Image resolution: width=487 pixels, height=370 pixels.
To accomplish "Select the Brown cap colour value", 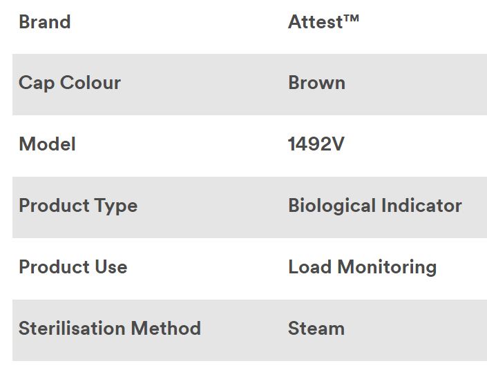I will pyautogui.click(x=316, y=83).
